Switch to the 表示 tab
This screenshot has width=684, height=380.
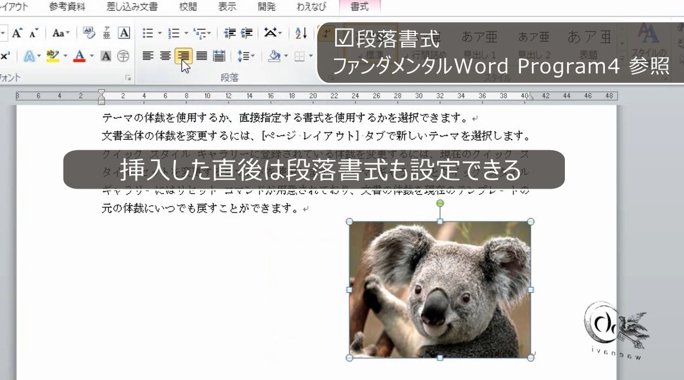pos(227,7)
